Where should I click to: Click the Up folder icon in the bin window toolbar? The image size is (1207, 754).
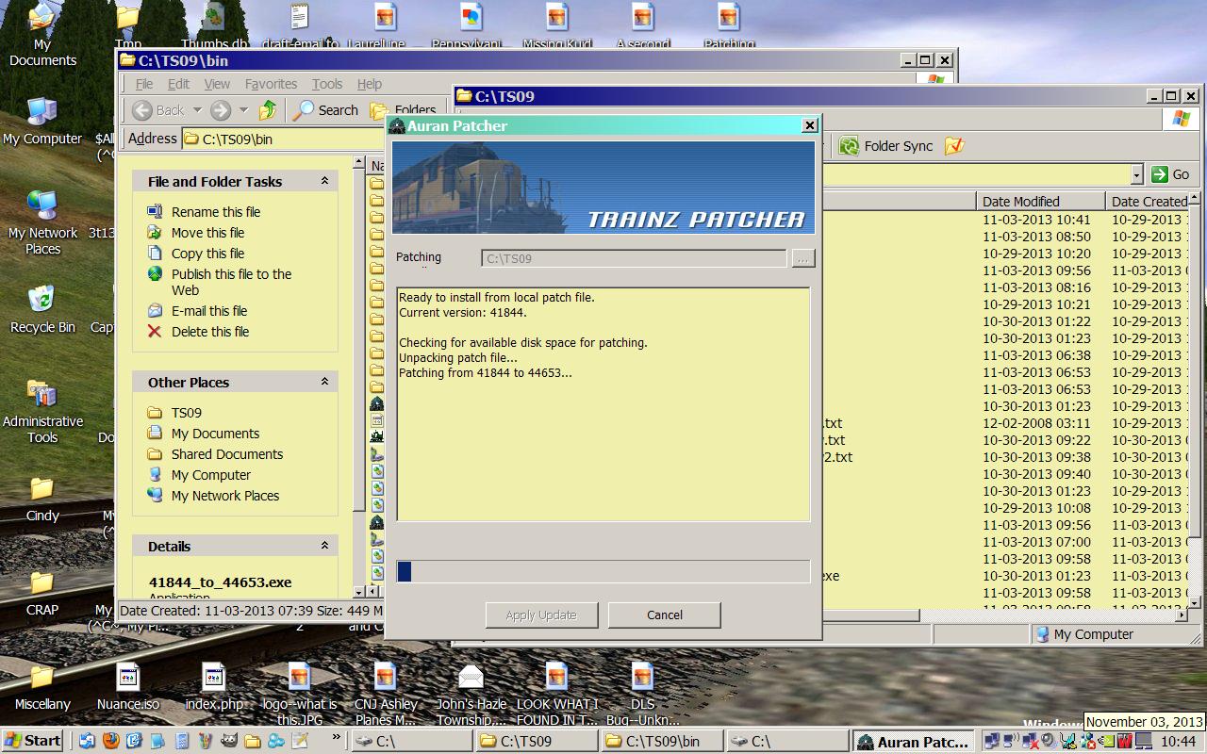(x=268, y=110)
